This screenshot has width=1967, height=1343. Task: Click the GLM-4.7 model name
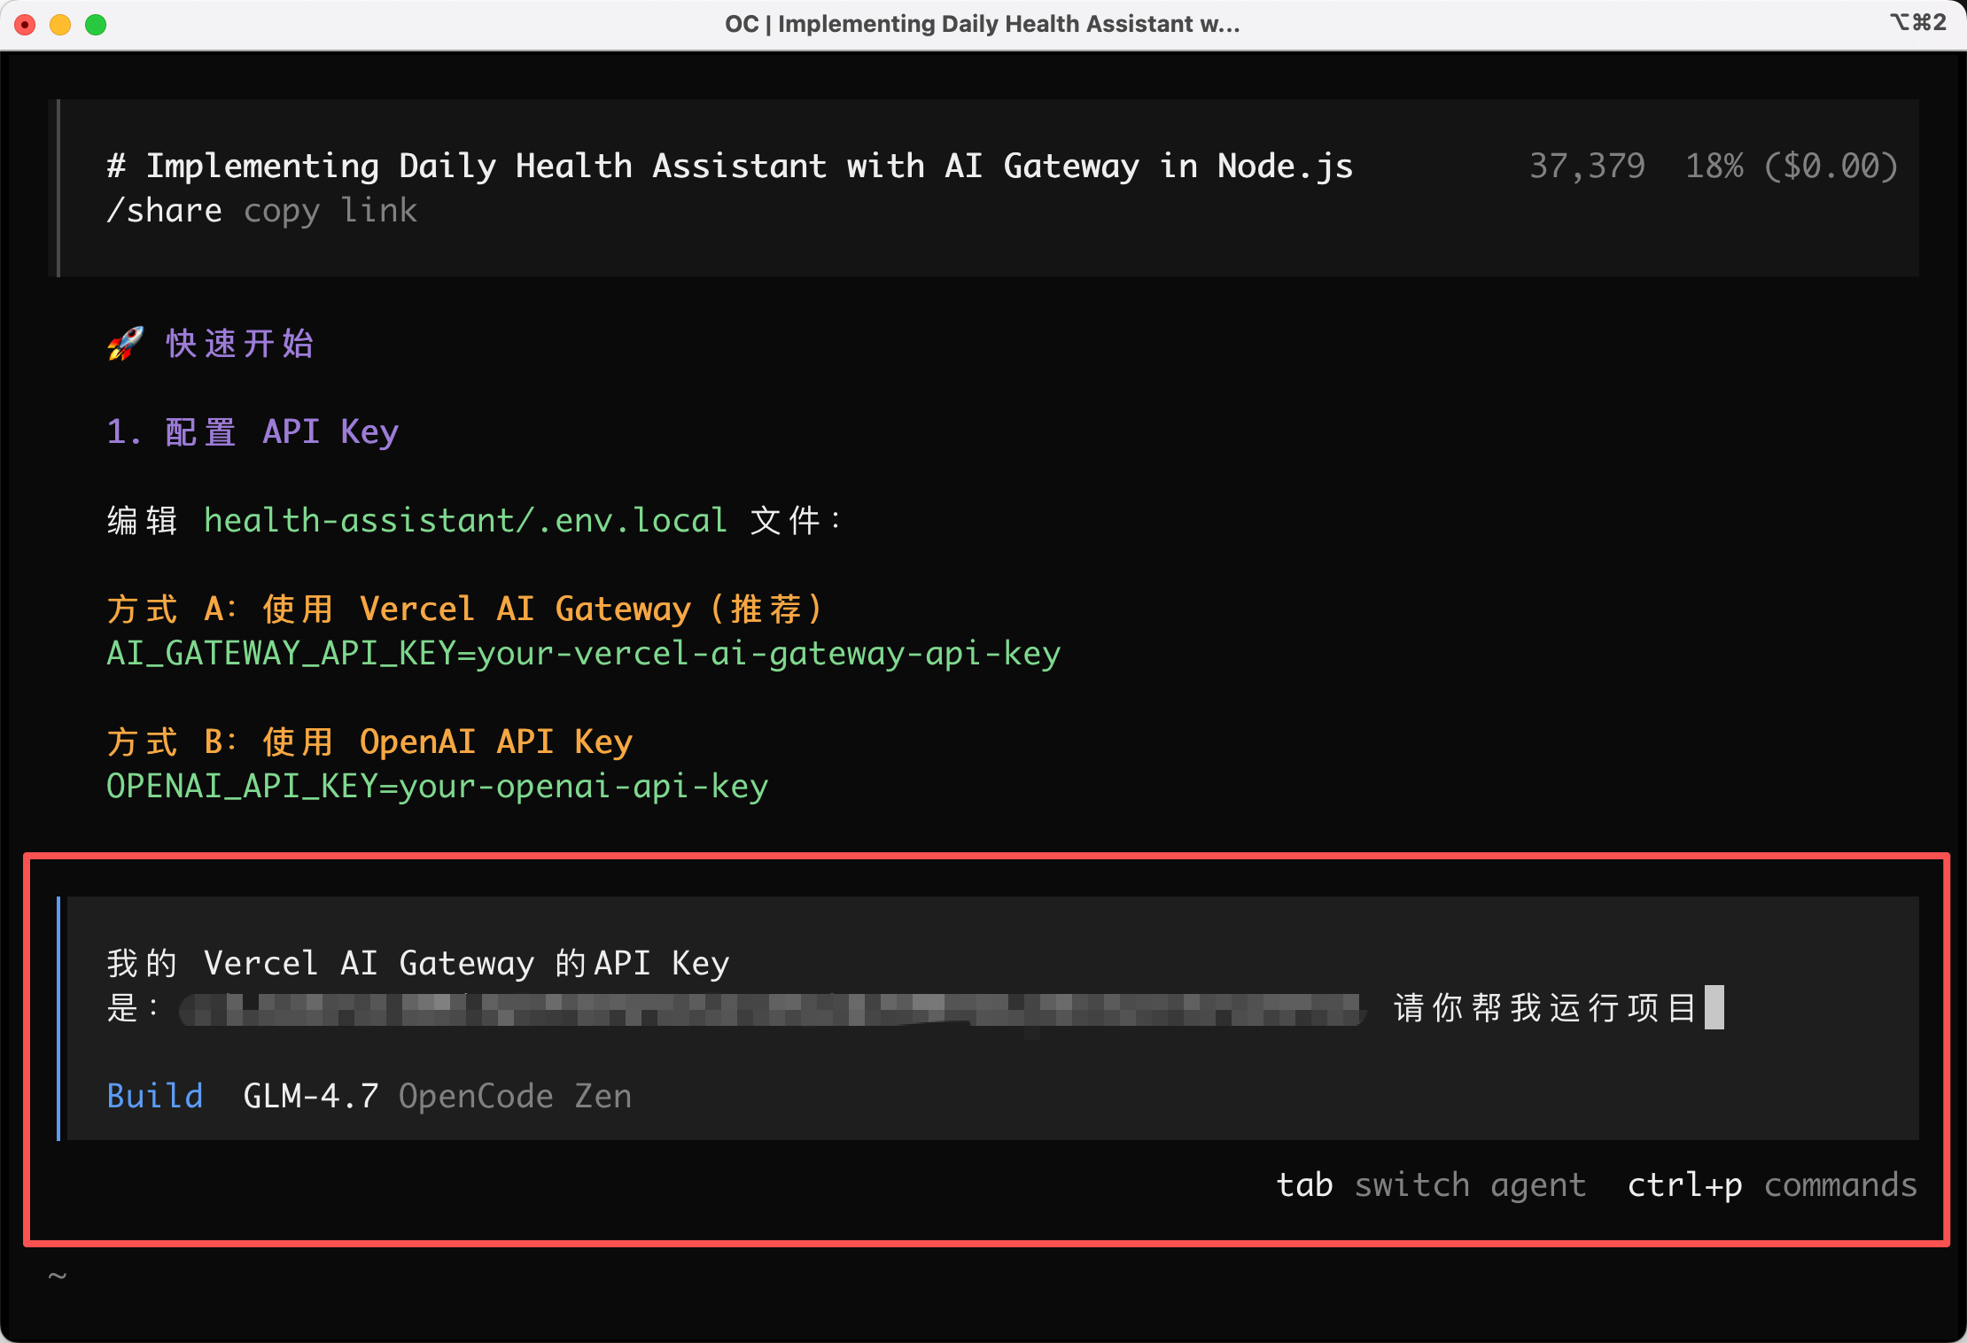coord(310,1096)
